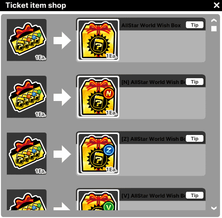Click the white scrollbar thumb
The width and height of the screenshot is (222, 218).
tap(214, 29)
